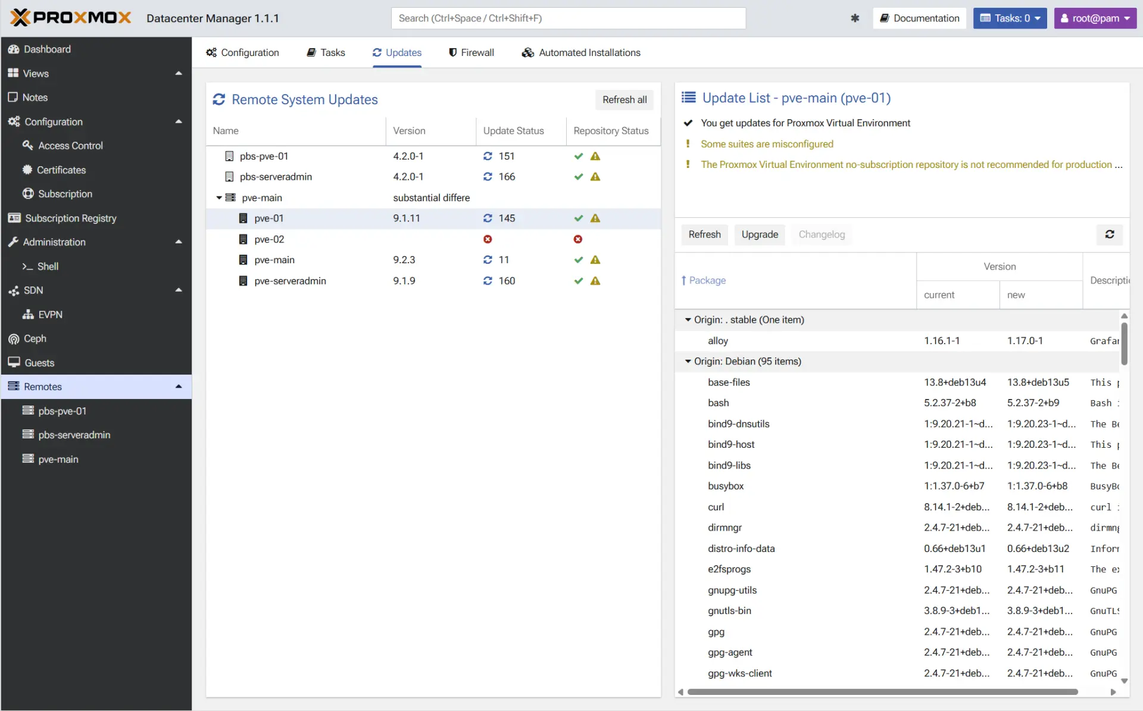Click the 'substantial differe' version text for pve-main

point(431,198)
